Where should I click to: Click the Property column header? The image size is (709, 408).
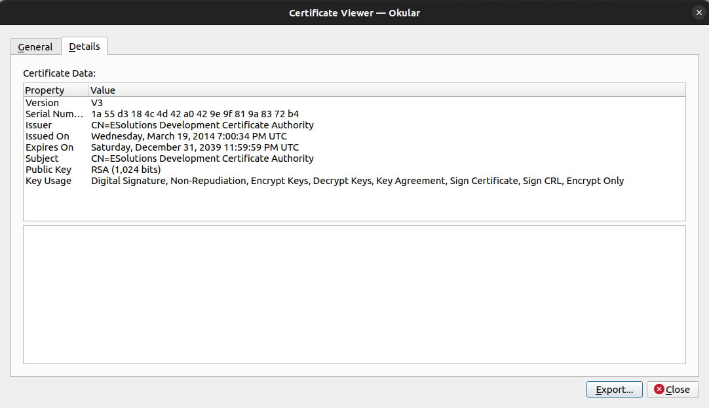click(x=56, y=90)
